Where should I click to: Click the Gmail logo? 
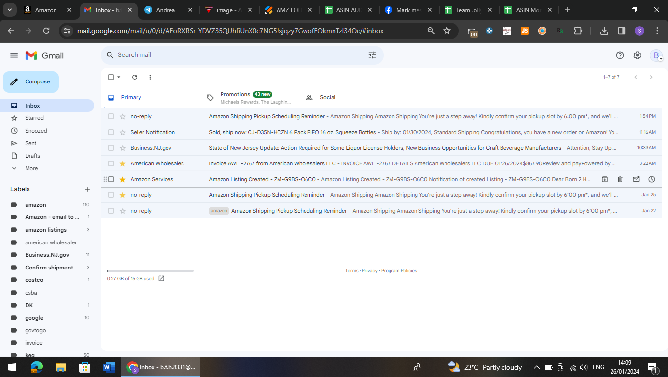pos(45,55)
